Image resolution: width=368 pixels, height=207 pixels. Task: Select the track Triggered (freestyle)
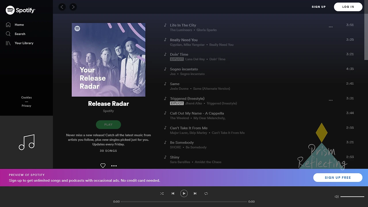[187, 99]
